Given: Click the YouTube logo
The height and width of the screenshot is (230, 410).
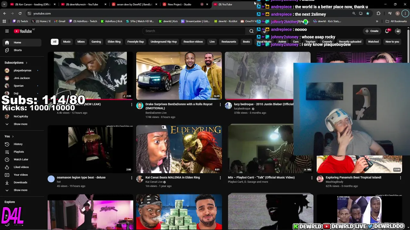Looking at the screenshot, I should click(23, 31).
